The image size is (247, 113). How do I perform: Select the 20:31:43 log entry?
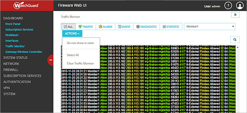tap(148, 97)
